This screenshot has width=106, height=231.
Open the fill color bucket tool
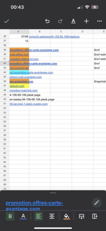coord(67,216)
